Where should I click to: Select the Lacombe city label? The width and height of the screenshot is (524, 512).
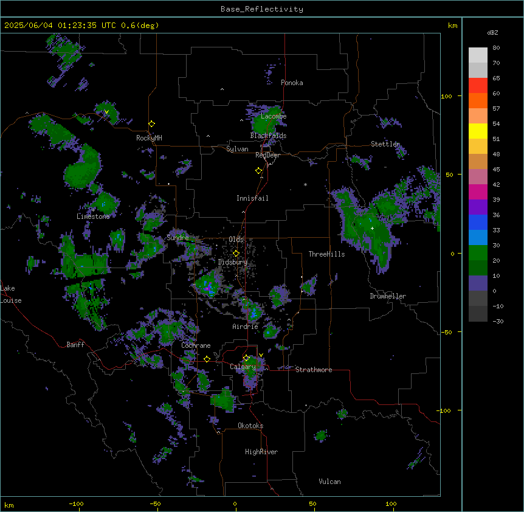tap(274, 116)
